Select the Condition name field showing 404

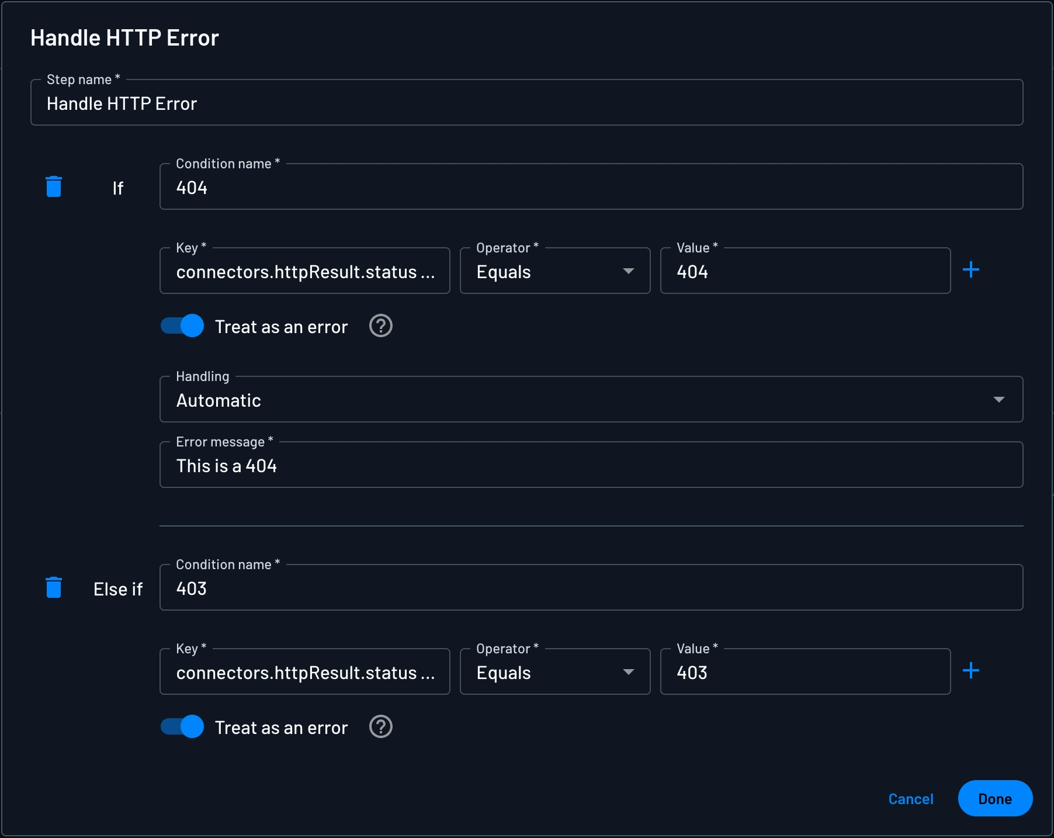coord(591,187)
